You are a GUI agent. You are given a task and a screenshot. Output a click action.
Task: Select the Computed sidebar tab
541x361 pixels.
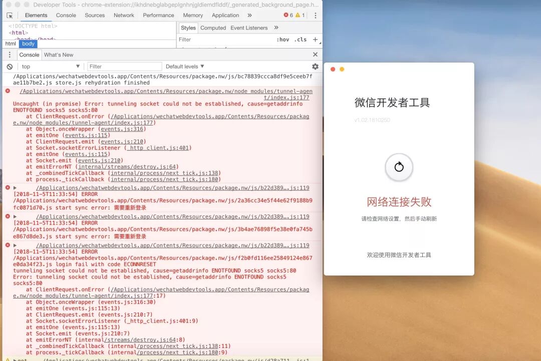click(x=213, y=28)
